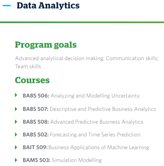This screenshot has height=166, width=164.
Task: Click the BAMS 503 course code
Action: point(36,160)
